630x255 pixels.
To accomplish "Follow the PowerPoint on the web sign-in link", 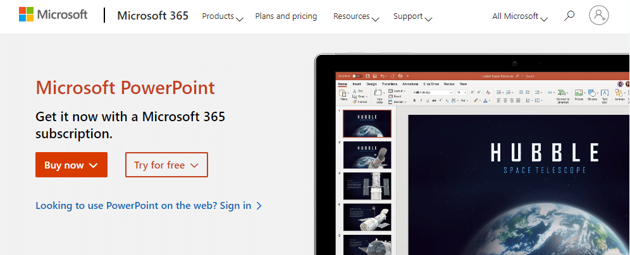I will tap(149, 206).
